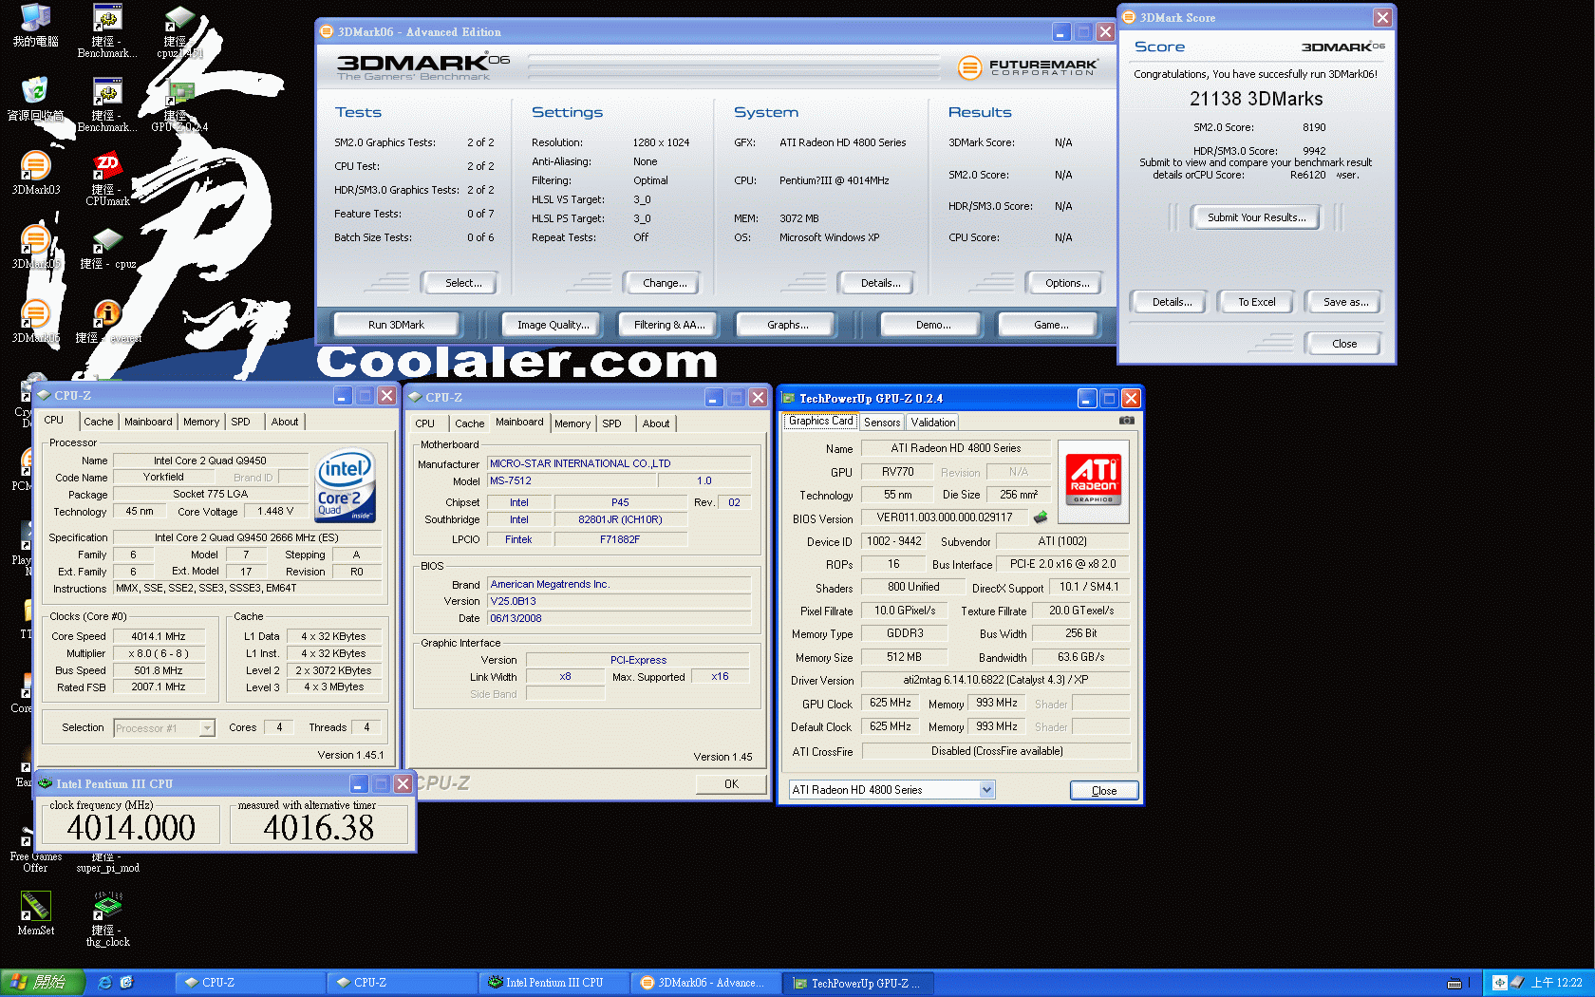Open the everest desktop shortcut

point(107,322)
